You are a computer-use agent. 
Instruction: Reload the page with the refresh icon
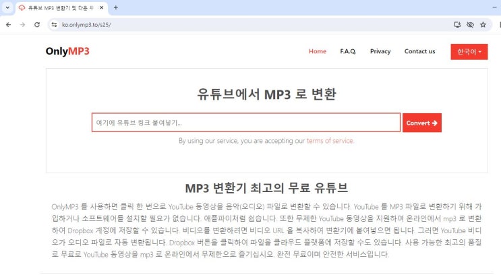pyautogui.click(x=37, y=24)
